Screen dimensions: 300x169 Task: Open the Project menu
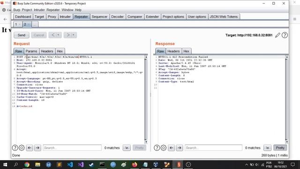[27, 10]
